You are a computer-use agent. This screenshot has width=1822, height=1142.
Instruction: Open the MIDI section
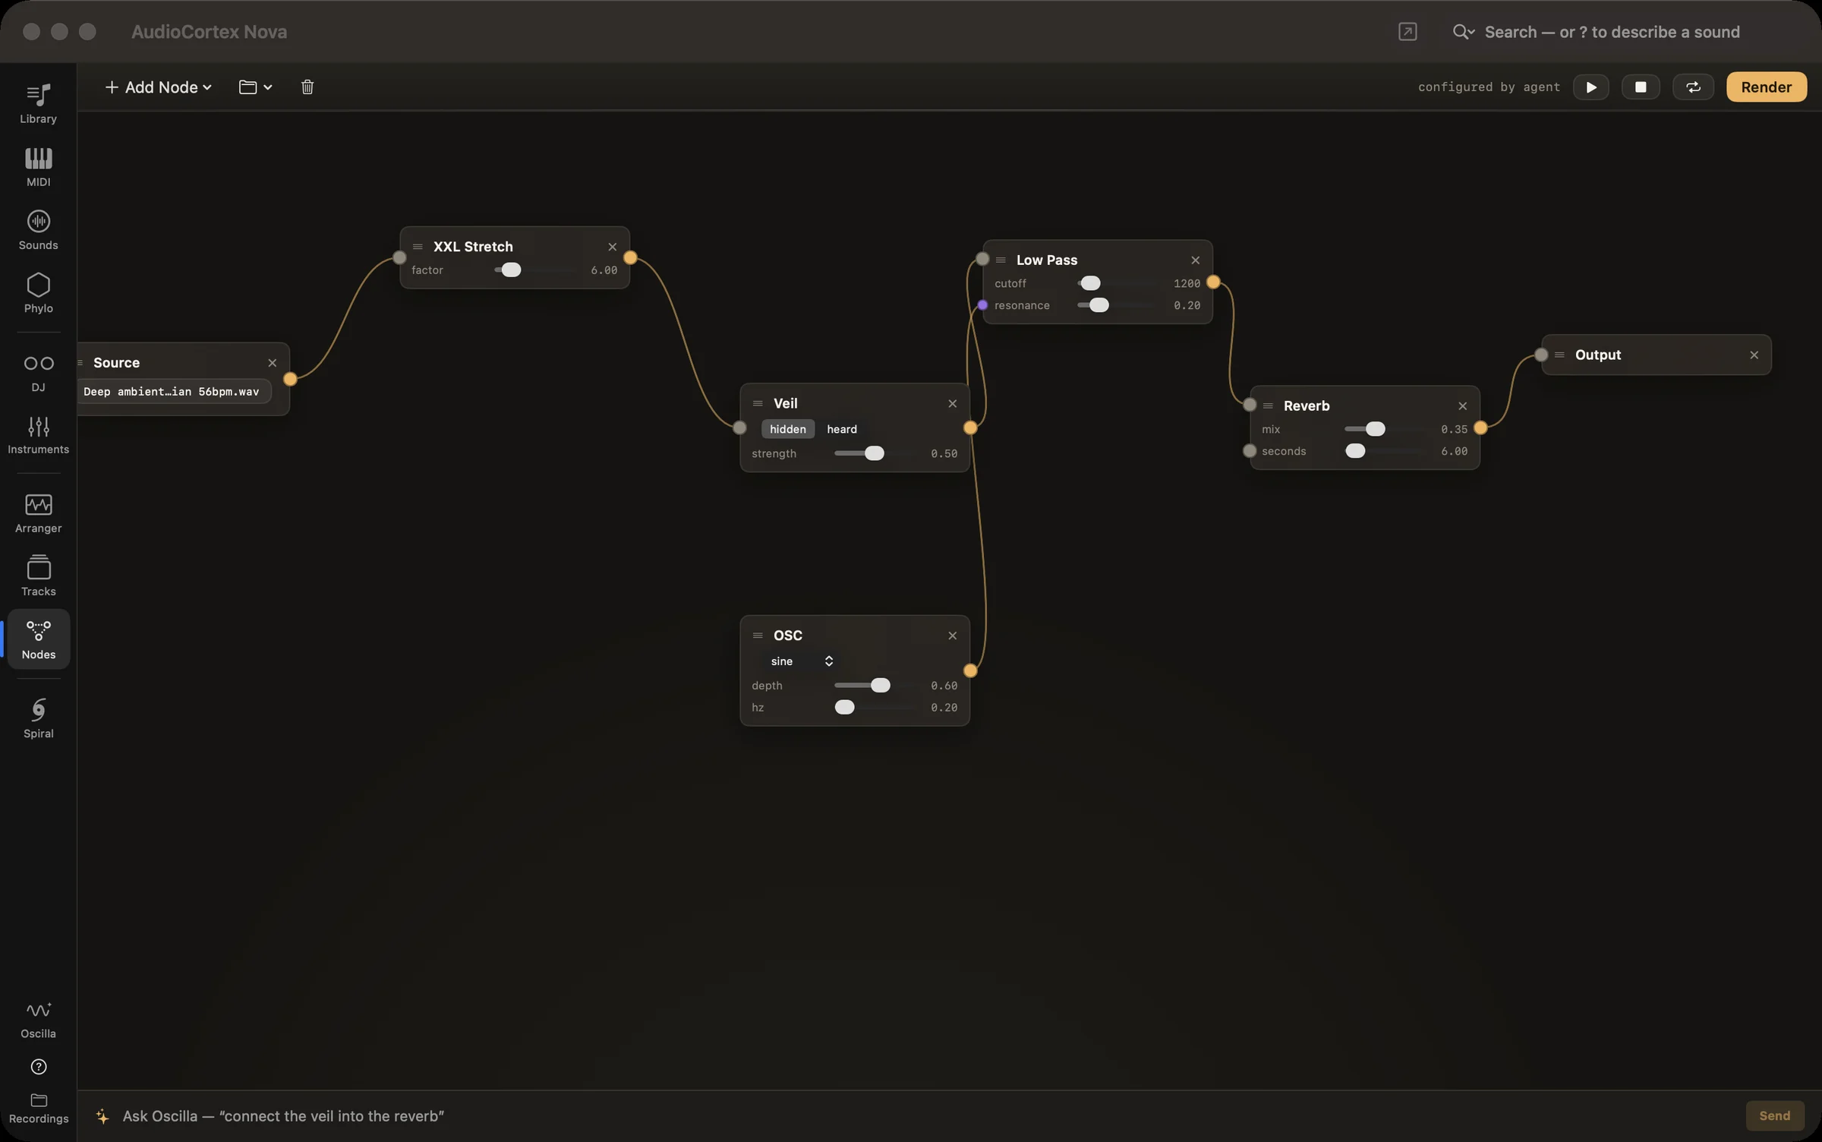pyautogui.click(x=38, y=166)
